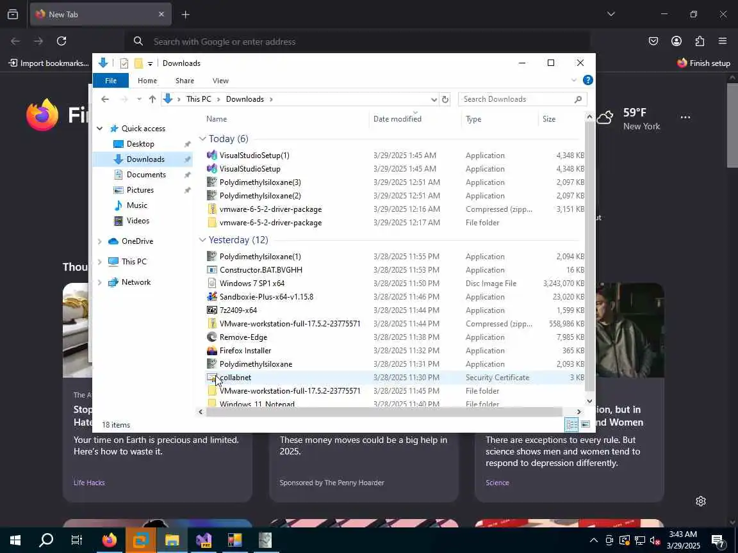
Task: Collapse the Quick access tree node
Action: tap(100, 129)
